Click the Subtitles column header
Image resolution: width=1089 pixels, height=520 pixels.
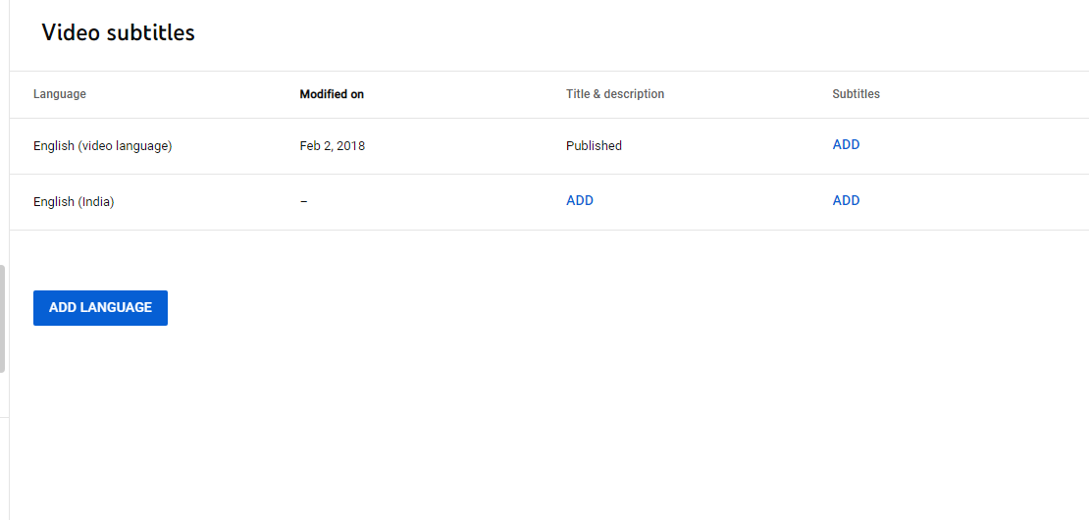(x=856, y=94)
